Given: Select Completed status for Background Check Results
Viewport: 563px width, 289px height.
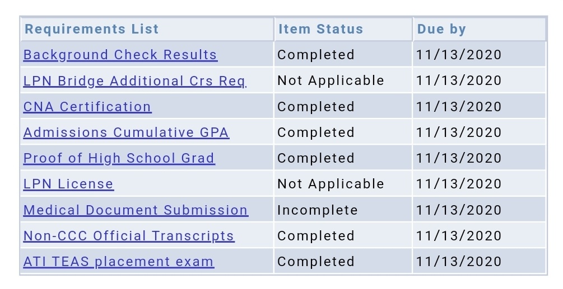Looking at the screenshot, I should tap(316, 55).
